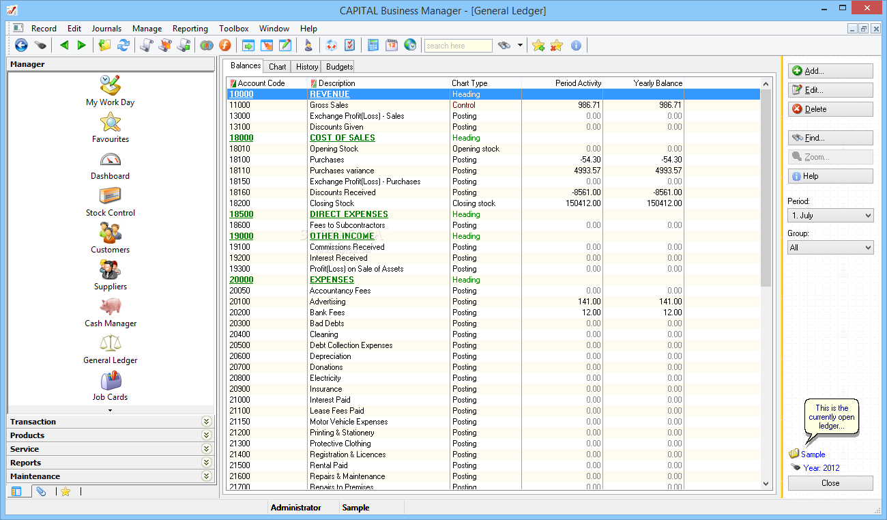The image size is (887, 520).
Task: Open General Ledger in Manager panel
Action: 110,349
